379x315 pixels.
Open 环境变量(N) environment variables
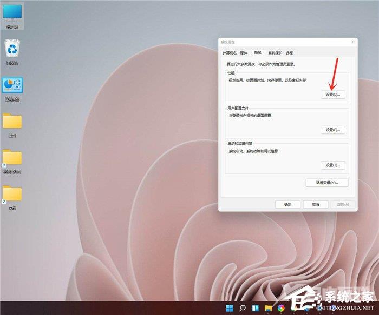pos(327,183)
